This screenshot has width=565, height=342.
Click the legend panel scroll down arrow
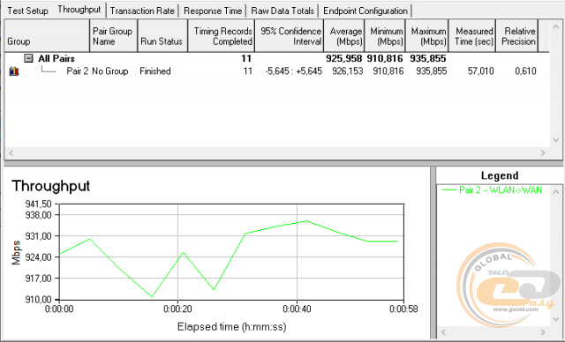[x=555, y=319]
